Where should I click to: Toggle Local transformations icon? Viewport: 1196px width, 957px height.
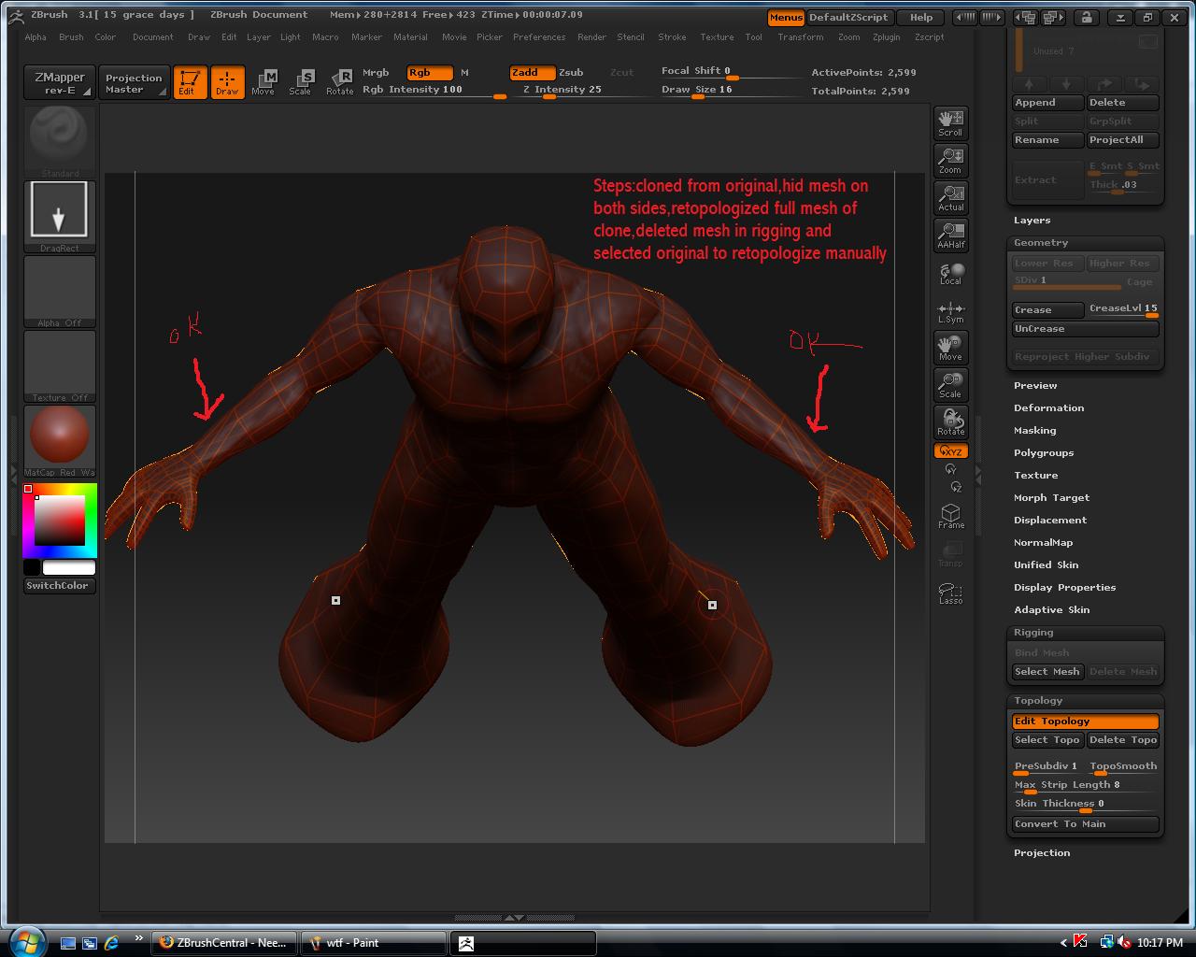coord(950,273)
